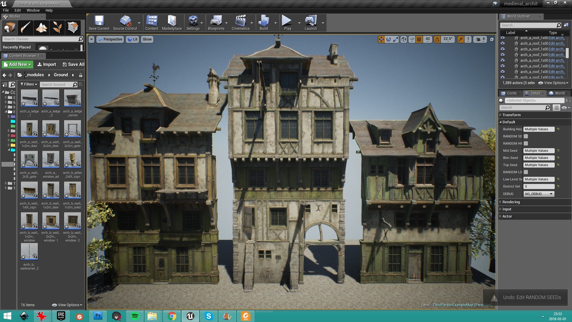572x322 pixels.
Task: Open the File menu
Action: (6, 10)
